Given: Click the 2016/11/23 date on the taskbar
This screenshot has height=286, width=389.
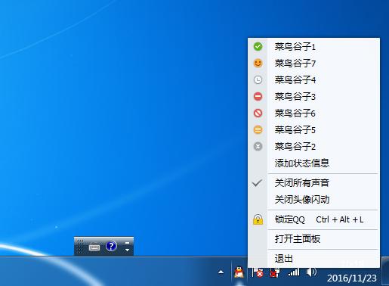Looking at the screenshot, I should (x=352, y=278).
